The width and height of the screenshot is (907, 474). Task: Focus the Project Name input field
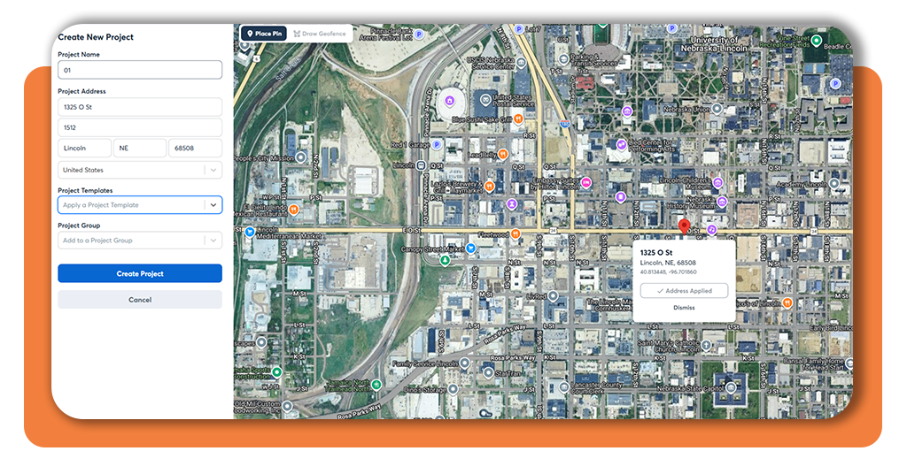[x=140, y=70]
